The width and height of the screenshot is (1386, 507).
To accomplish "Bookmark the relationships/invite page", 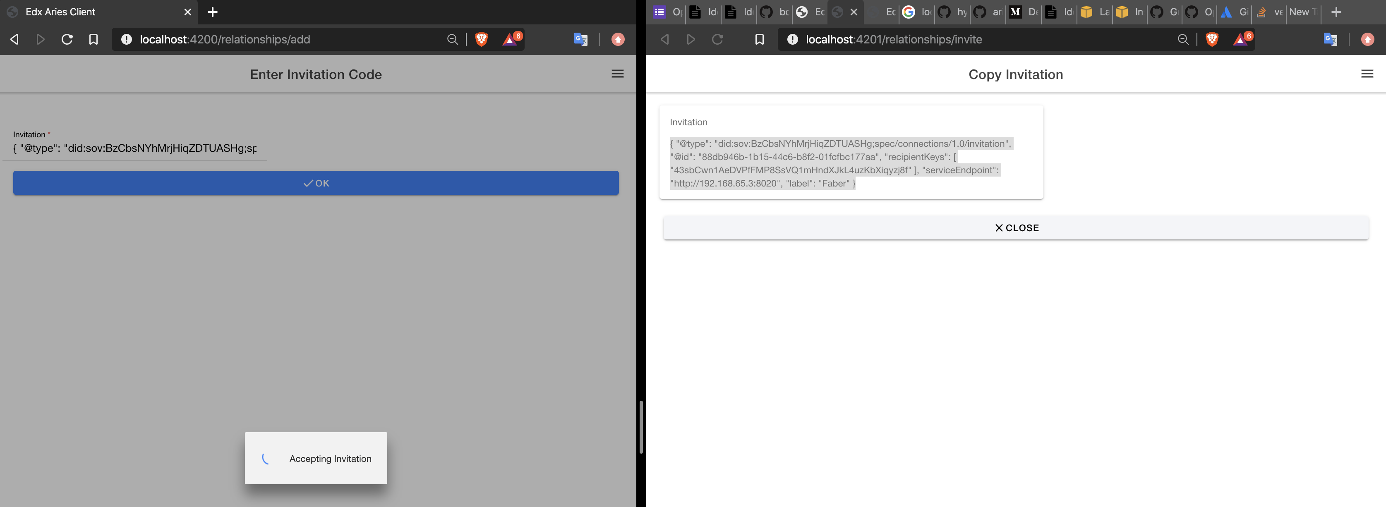I will (759, 39).
